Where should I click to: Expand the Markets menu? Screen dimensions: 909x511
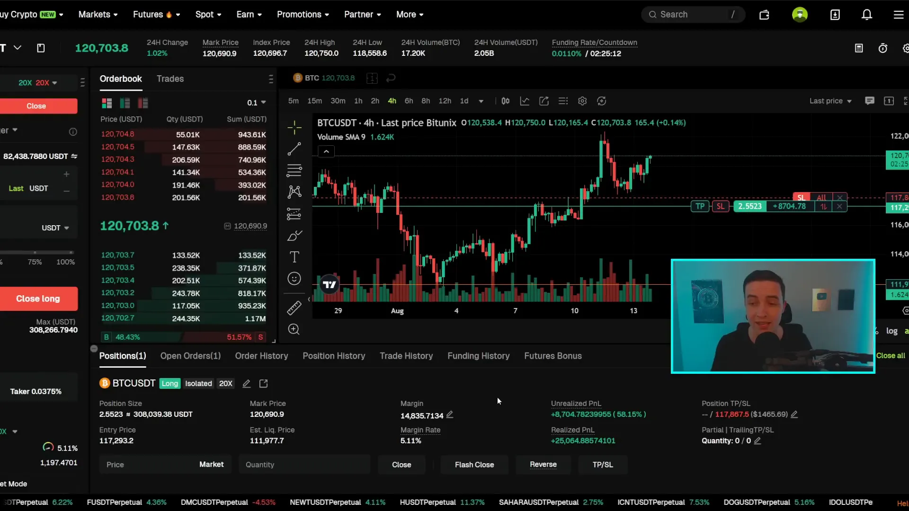click(x=98, y=15)
